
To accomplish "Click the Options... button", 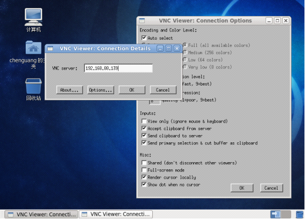I will (x=100, y=90).
